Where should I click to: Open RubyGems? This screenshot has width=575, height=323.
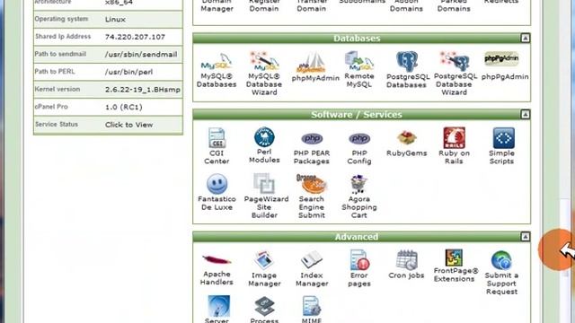(x=406, y=144)
